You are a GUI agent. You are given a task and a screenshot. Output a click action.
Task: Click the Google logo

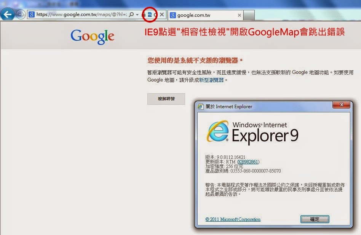(92, 36)
